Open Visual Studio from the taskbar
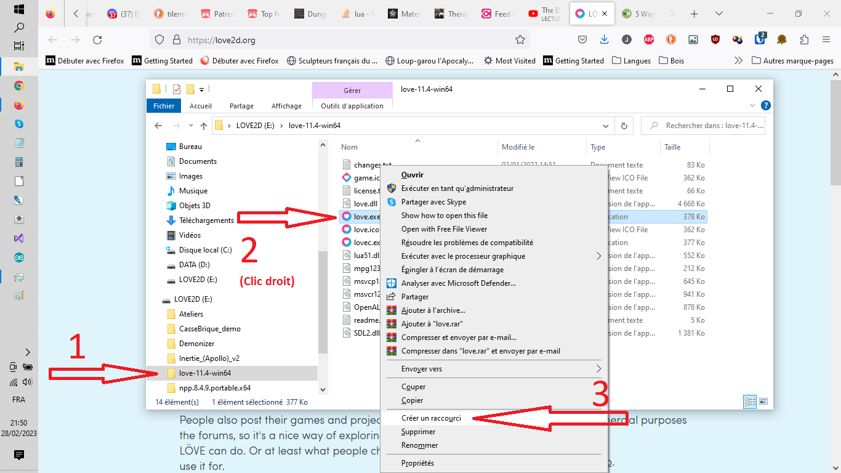The height and width of the screenshot is (473, 841). tap(18, 238)
